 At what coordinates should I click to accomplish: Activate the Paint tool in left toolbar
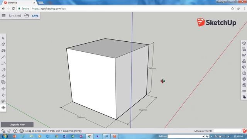(x=3, y=51)
